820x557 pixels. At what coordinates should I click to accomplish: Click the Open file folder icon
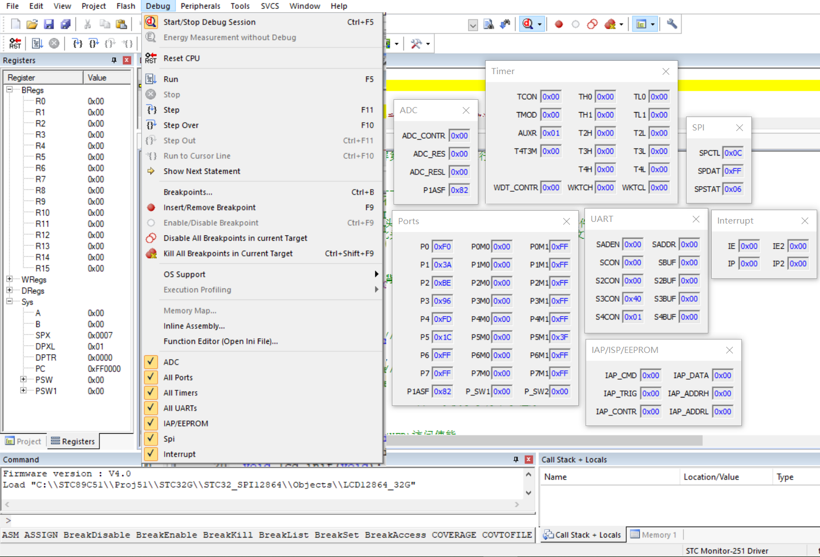coord(32,24)
